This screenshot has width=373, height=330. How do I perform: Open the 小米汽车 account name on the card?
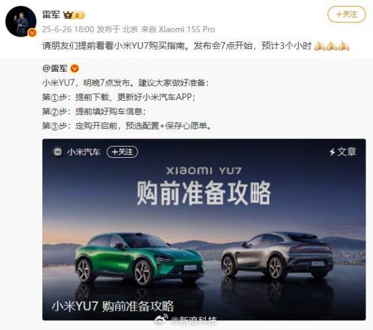pyautogui.click(x=84, y=152)
